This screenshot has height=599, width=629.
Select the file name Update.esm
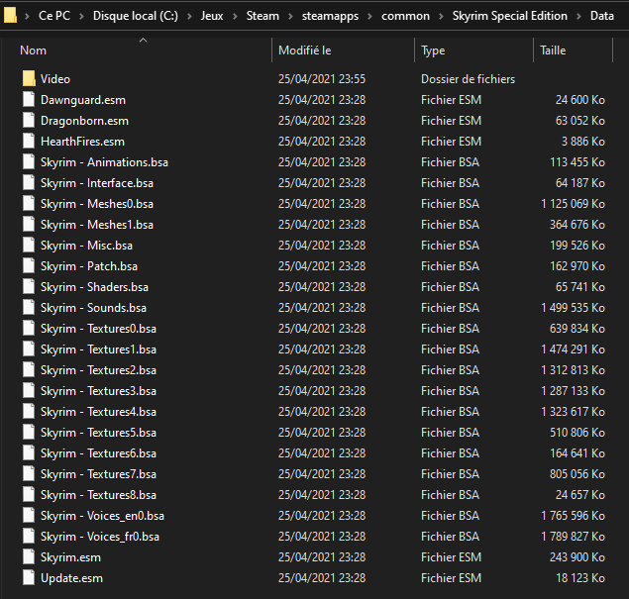pos(71,578)
